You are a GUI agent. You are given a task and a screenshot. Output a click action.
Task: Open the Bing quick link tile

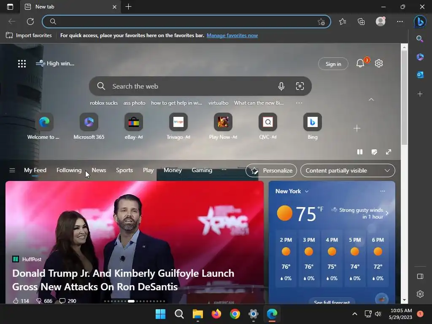click(313, 127)
